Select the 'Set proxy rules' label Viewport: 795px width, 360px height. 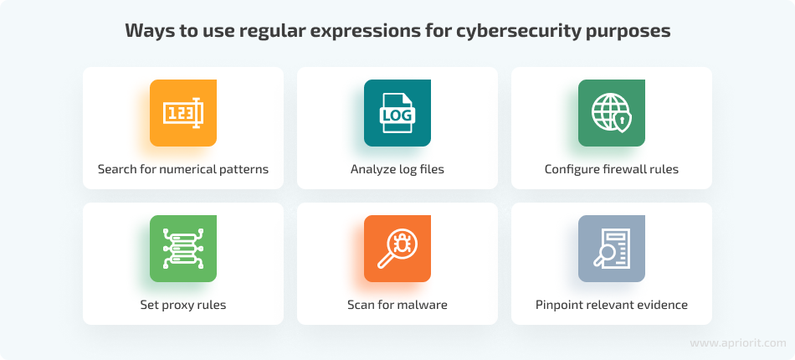[x=182, y=305]
